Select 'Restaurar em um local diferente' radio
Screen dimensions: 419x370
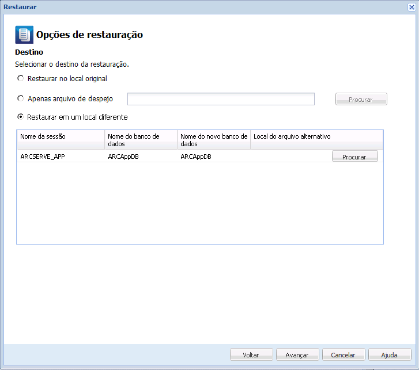point(21,117)
